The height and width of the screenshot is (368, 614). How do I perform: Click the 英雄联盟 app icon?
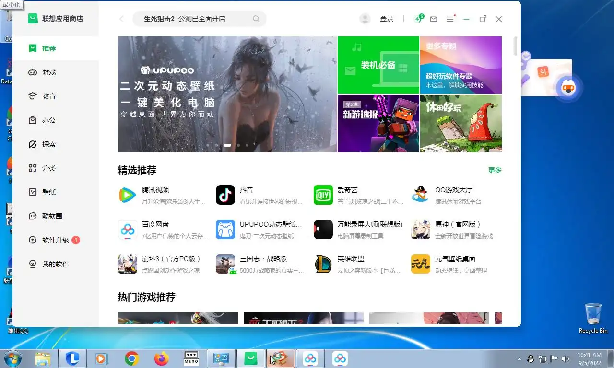pos(323,264)
